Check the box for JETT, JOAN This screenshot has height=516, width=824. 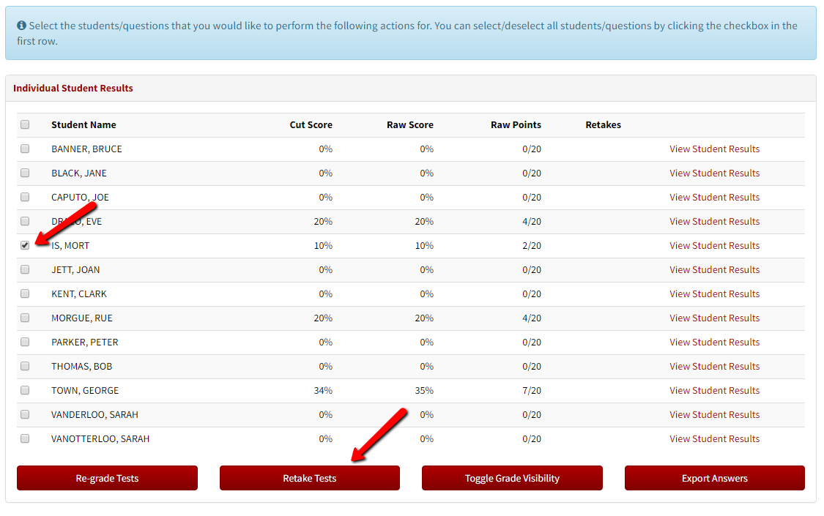point(25,269)
